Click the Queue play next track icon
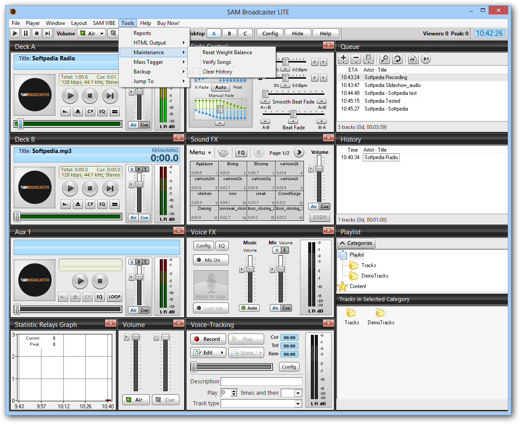Viewport: 520px width, 424px height. pos(426,59)
